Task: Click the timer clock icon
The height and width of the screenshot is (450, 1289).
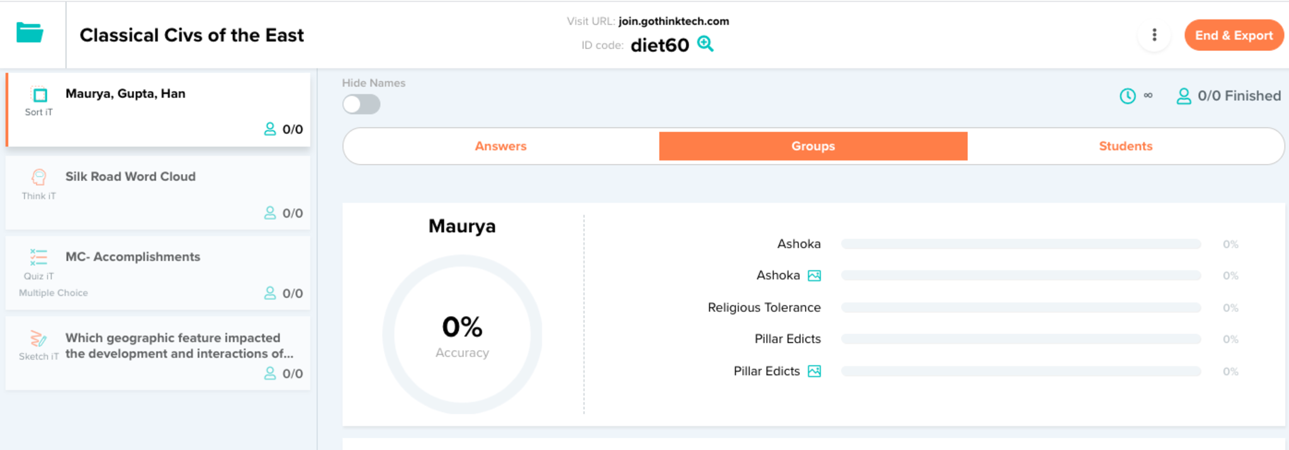Action: (x=1127, y=96)
